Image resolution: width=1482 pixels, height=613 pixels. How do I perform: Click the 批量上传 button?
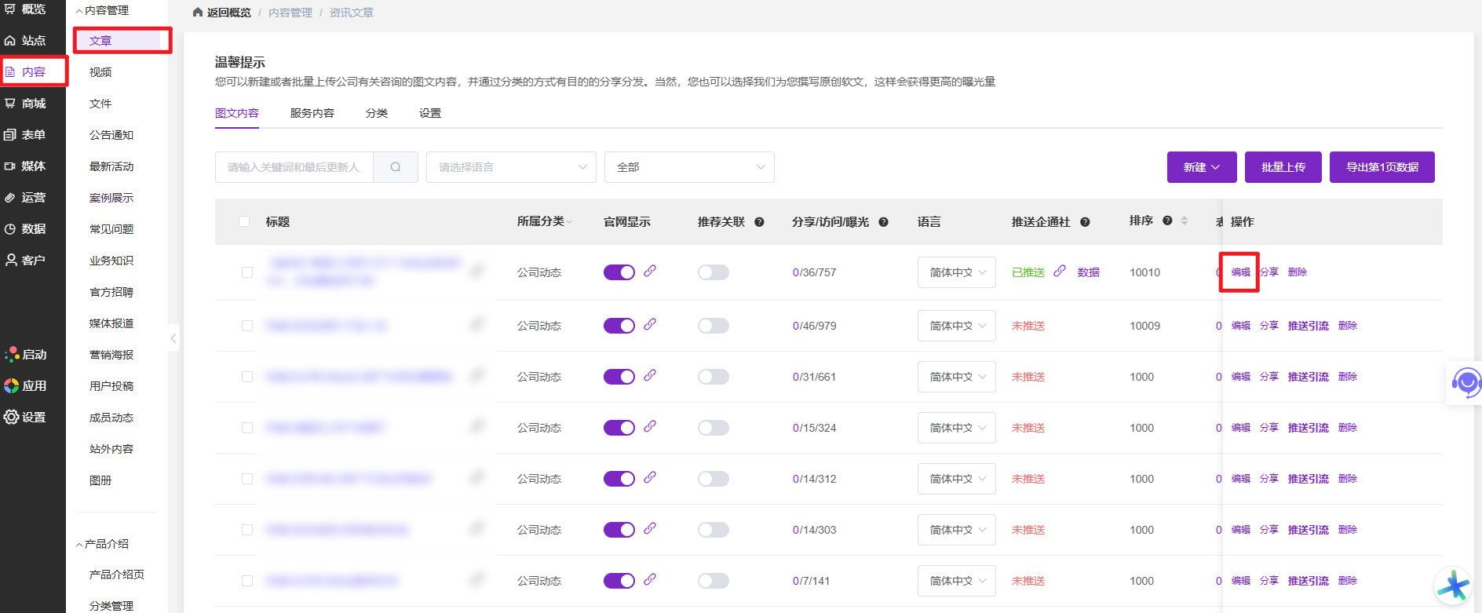pos(1283,167)
